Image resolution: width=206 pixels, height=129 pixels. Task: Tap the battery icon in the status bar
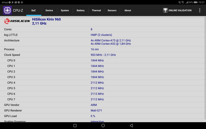pos(195,2)
